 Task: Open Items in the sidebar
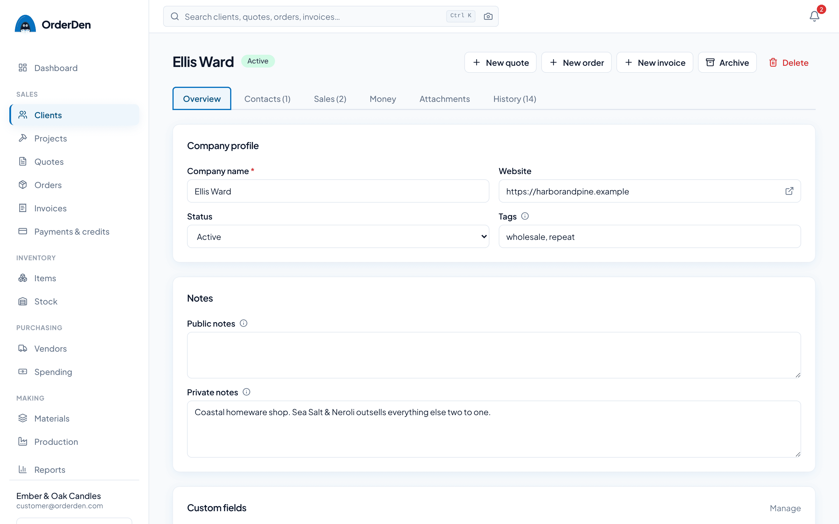pyautogui.click(x=74, y=278)
